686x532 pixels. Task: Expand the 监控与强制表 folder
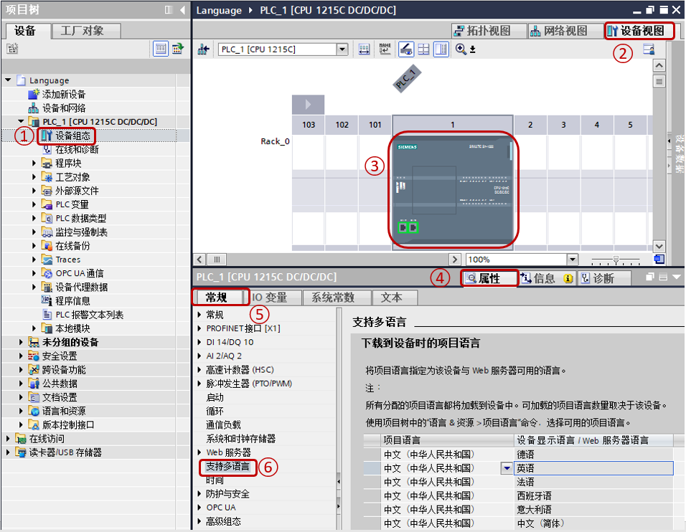[x=34, y=232]
